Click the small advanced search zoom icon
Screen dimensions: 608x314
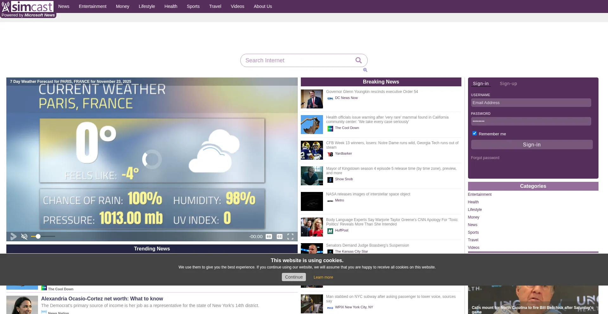pyautogui.click(x=365, y=70)
